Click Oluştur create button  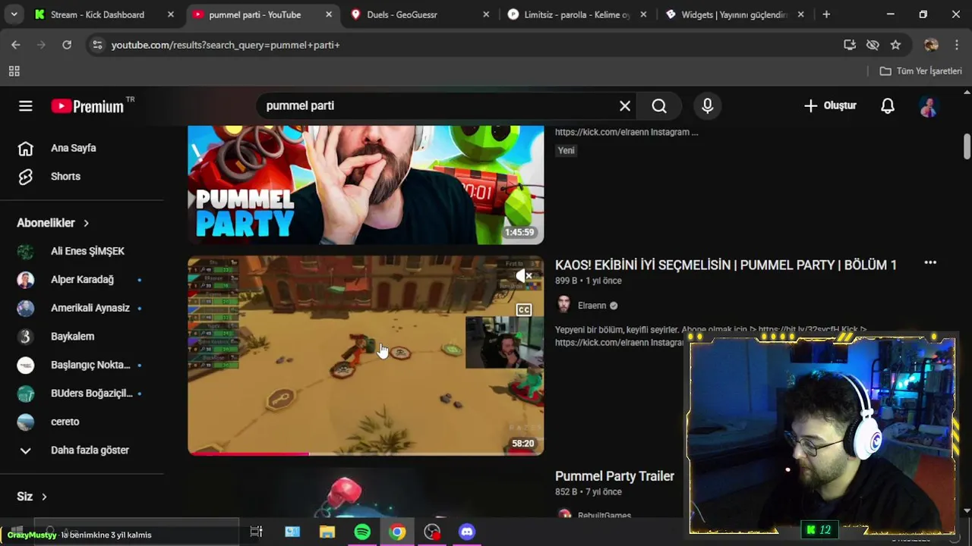(830, 106)
